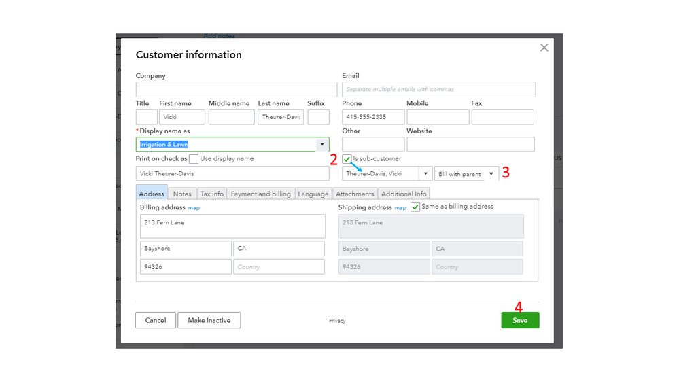
Task: Click the Shipping address map link
Action: [x=400, y=208]
